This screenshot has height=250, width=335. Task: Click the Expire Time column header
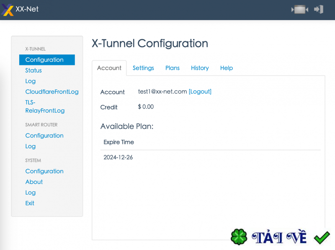click(119, 142)
